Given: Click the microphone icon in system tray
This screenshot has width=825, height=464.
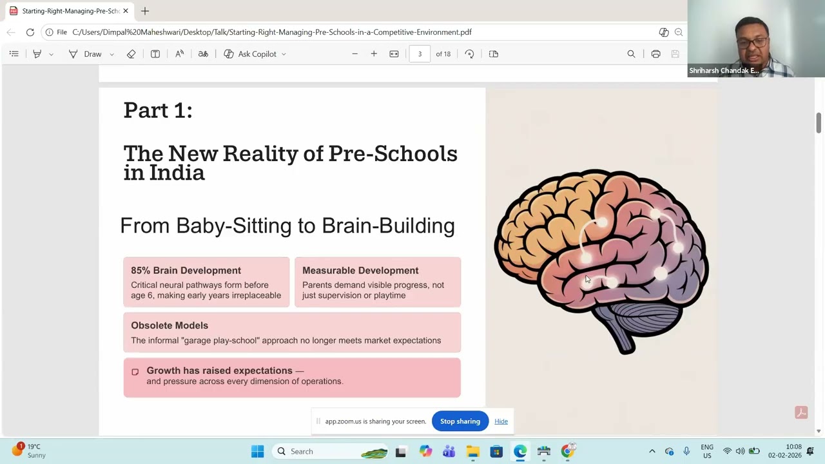Looking at the screenshot, I should [x=686, y=452].
